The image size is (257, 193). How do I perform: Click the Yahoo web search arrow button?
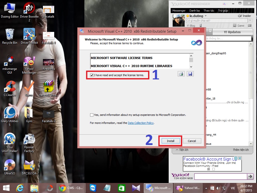[250, 176]
